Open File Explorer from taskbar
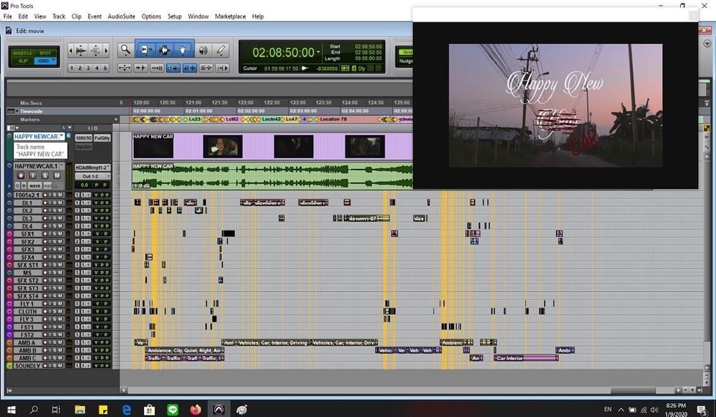This screenshot has width=716, height=417. [80, 410]
